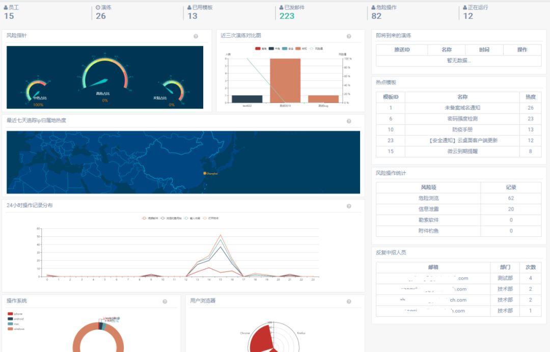The image size is (550, 352).
Task: Click Shanghai marker on the map
Action: coord(205,174)
